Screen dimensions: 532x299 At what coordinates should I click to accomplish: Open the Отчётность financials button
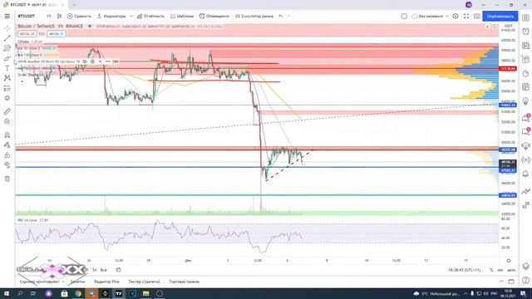coord(150,16)
